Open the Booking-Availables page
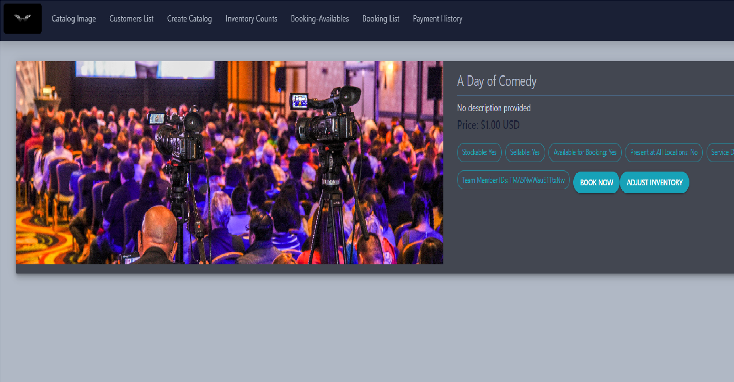The height and width of the screenshot is (382, 734). click(320, 19)
